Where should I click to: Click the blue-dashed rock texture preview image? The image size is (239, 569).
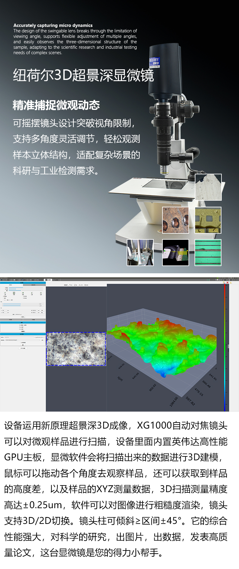click(76, 349)
